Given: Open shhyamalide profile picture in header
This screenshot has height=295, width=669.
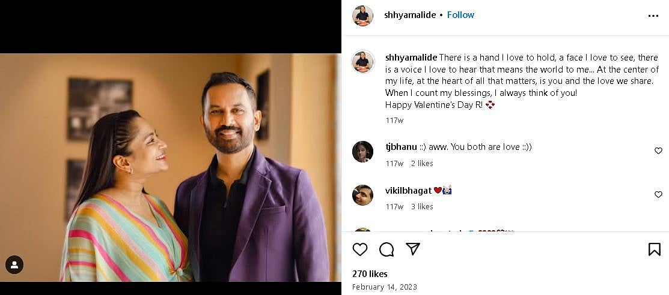Looking at the screenshot, I should click(362, 16).
